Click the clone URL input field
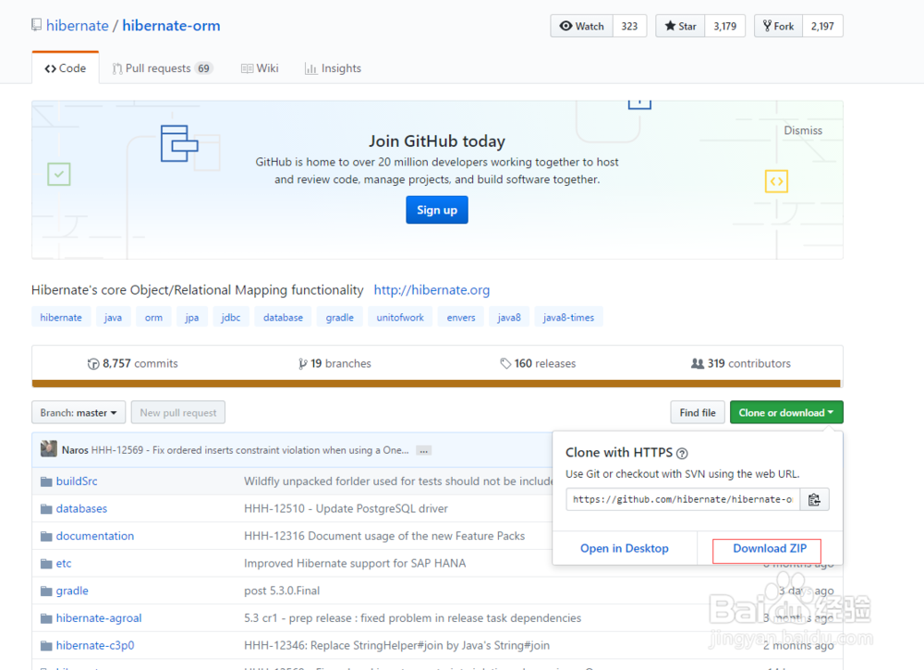The image size is (924, 670). tap(683, 499)
